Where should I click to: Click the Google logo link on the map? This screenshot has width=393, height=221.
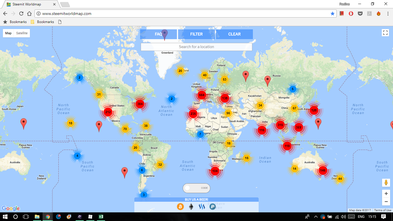tap(11, 208)
